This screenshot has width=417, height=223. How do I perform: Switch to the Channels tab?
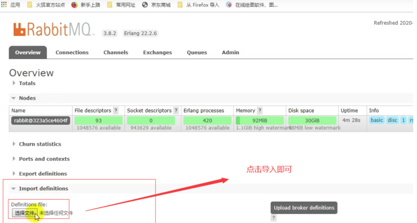coord(116,52)
